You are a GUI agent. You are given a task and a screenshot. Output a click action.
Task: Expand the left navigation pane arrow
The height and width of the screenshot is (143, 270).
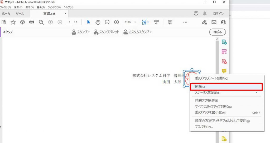coord(1,127)
